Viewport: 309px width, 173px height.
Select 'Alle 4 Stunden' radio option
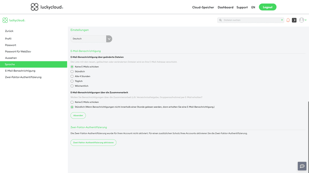coord(72,76)
